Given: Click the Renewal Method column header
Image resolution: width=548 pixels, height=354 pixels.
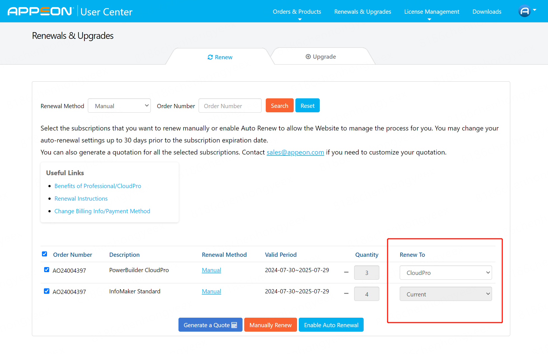Looking at the screenshot, I should click(x=224, y=255).
